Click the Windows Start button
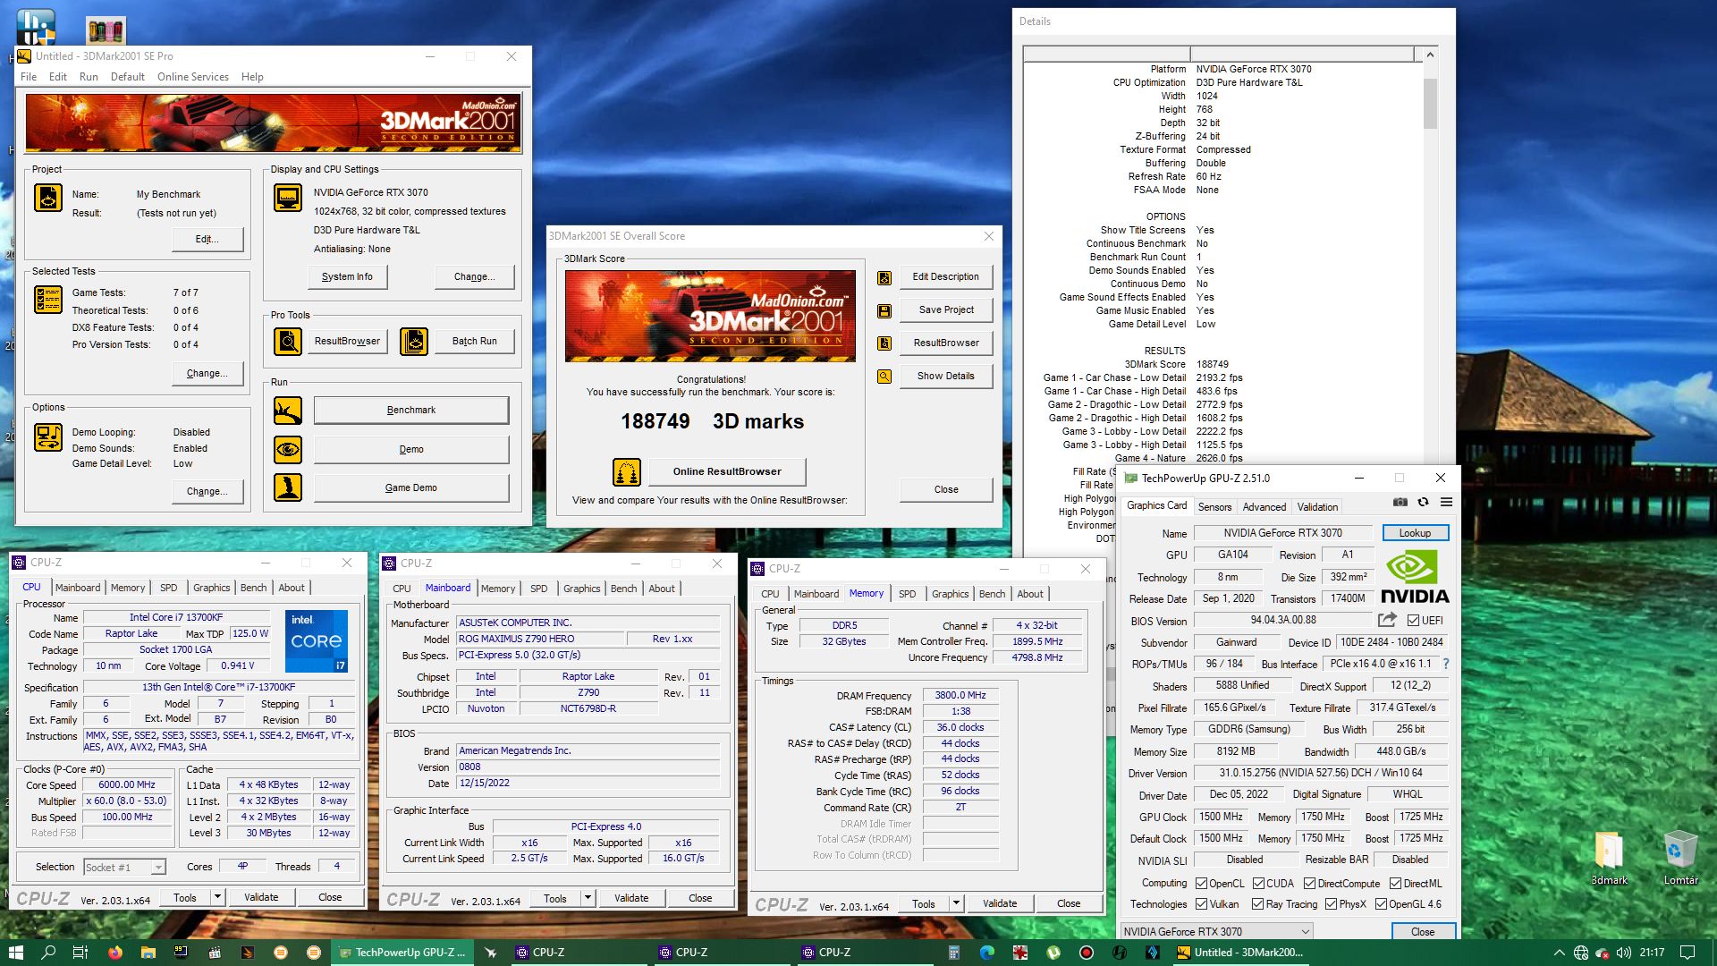The height and width of the screenshot is (966, 1717). [15, 953]
